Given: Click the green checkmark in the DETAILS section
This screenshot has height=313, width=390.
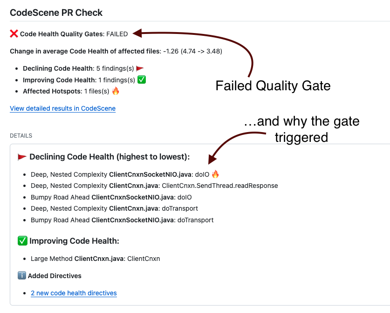Looking at the screenshot, I should (21, 241).
